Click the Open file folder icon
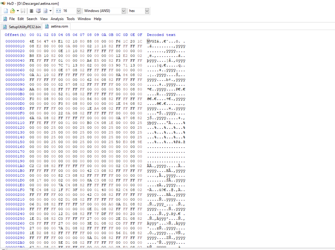Viewport: 335px width, 250px height. coord(12,11)
